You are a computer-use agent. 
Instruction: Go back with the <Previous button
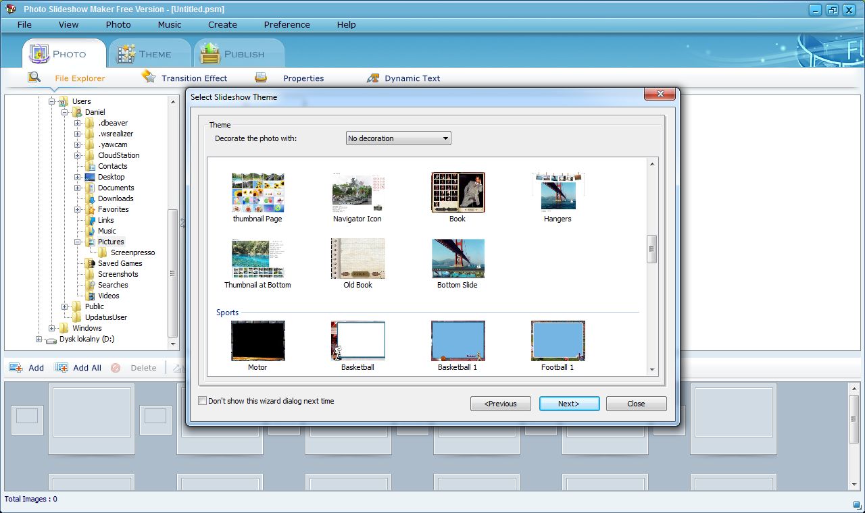click(501, 404)
